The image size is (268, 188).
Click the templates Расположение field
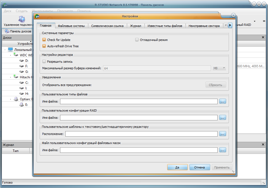coord(141,134)
